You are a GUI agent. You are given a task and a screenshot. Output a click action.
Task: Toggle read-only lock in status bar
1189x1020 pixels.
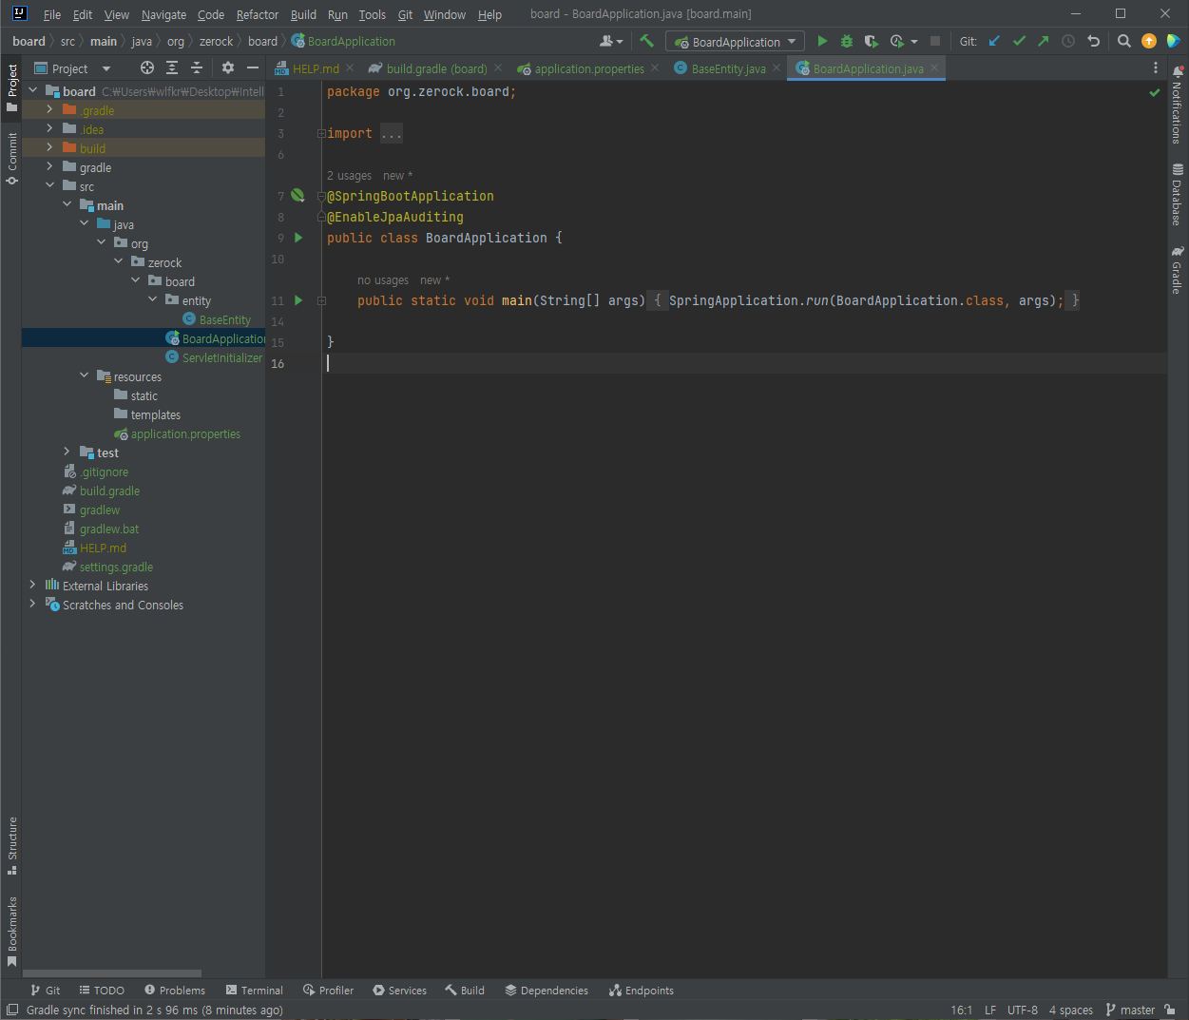[1170, 1010]
